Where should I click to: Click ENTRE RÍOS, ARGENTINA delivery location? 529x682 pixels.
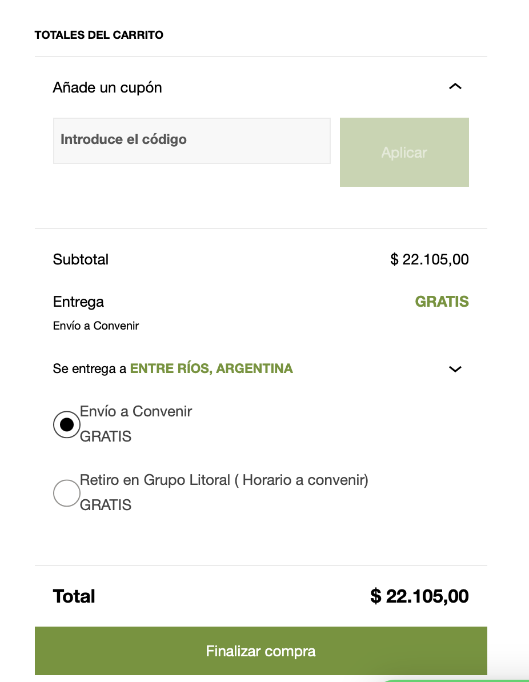coord(211,368)
